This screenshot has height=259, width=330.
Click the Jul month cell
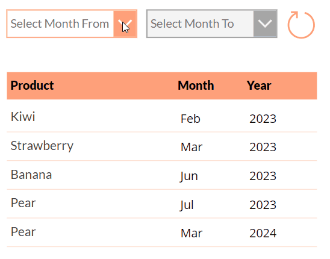click(187, 205)
